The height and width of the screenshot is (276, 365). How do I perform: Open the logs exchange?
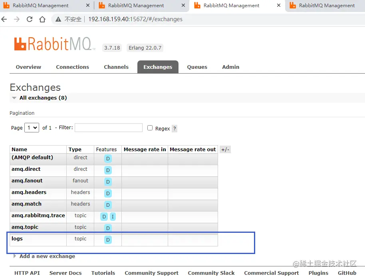coord(17,239)
